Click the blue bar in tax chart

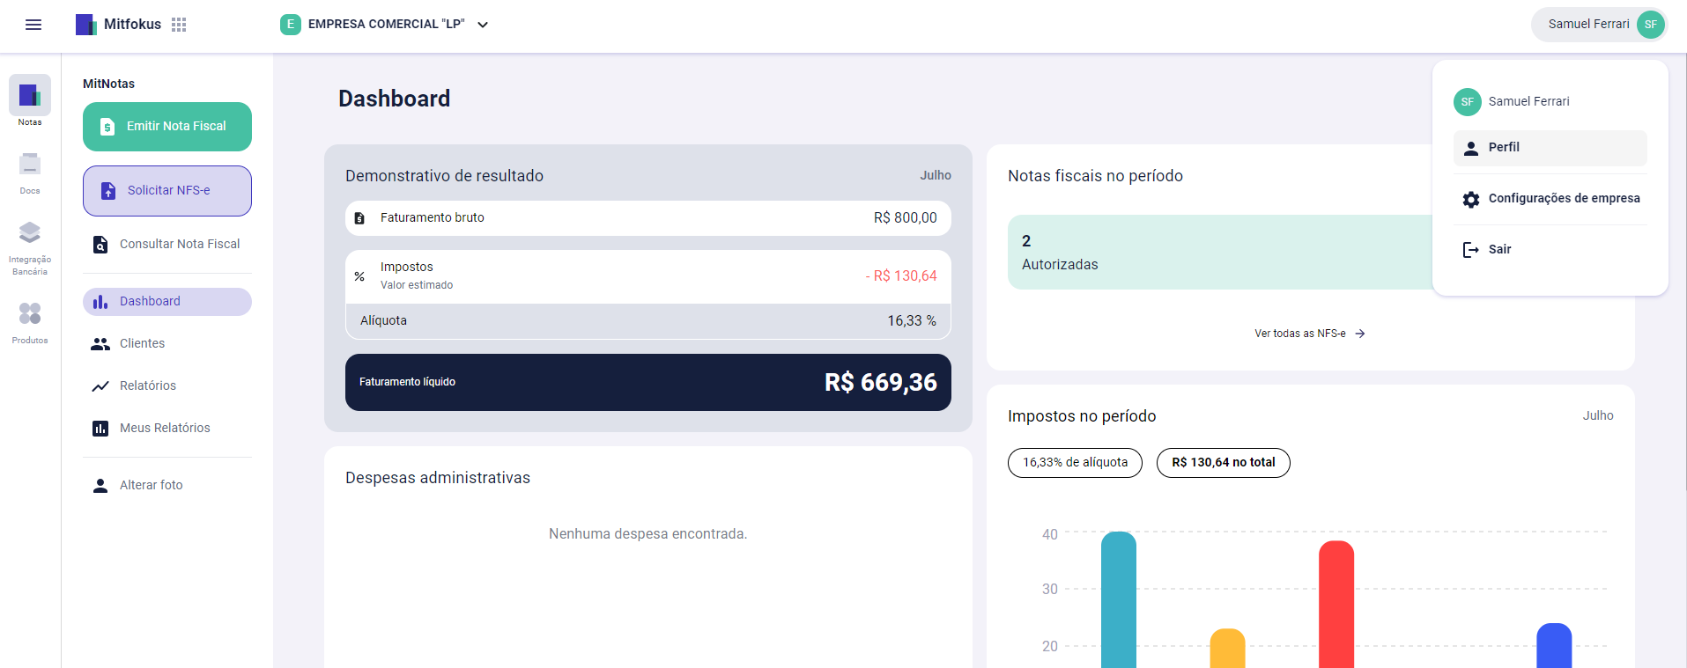pyautogui.click(x=1554, y=646)
